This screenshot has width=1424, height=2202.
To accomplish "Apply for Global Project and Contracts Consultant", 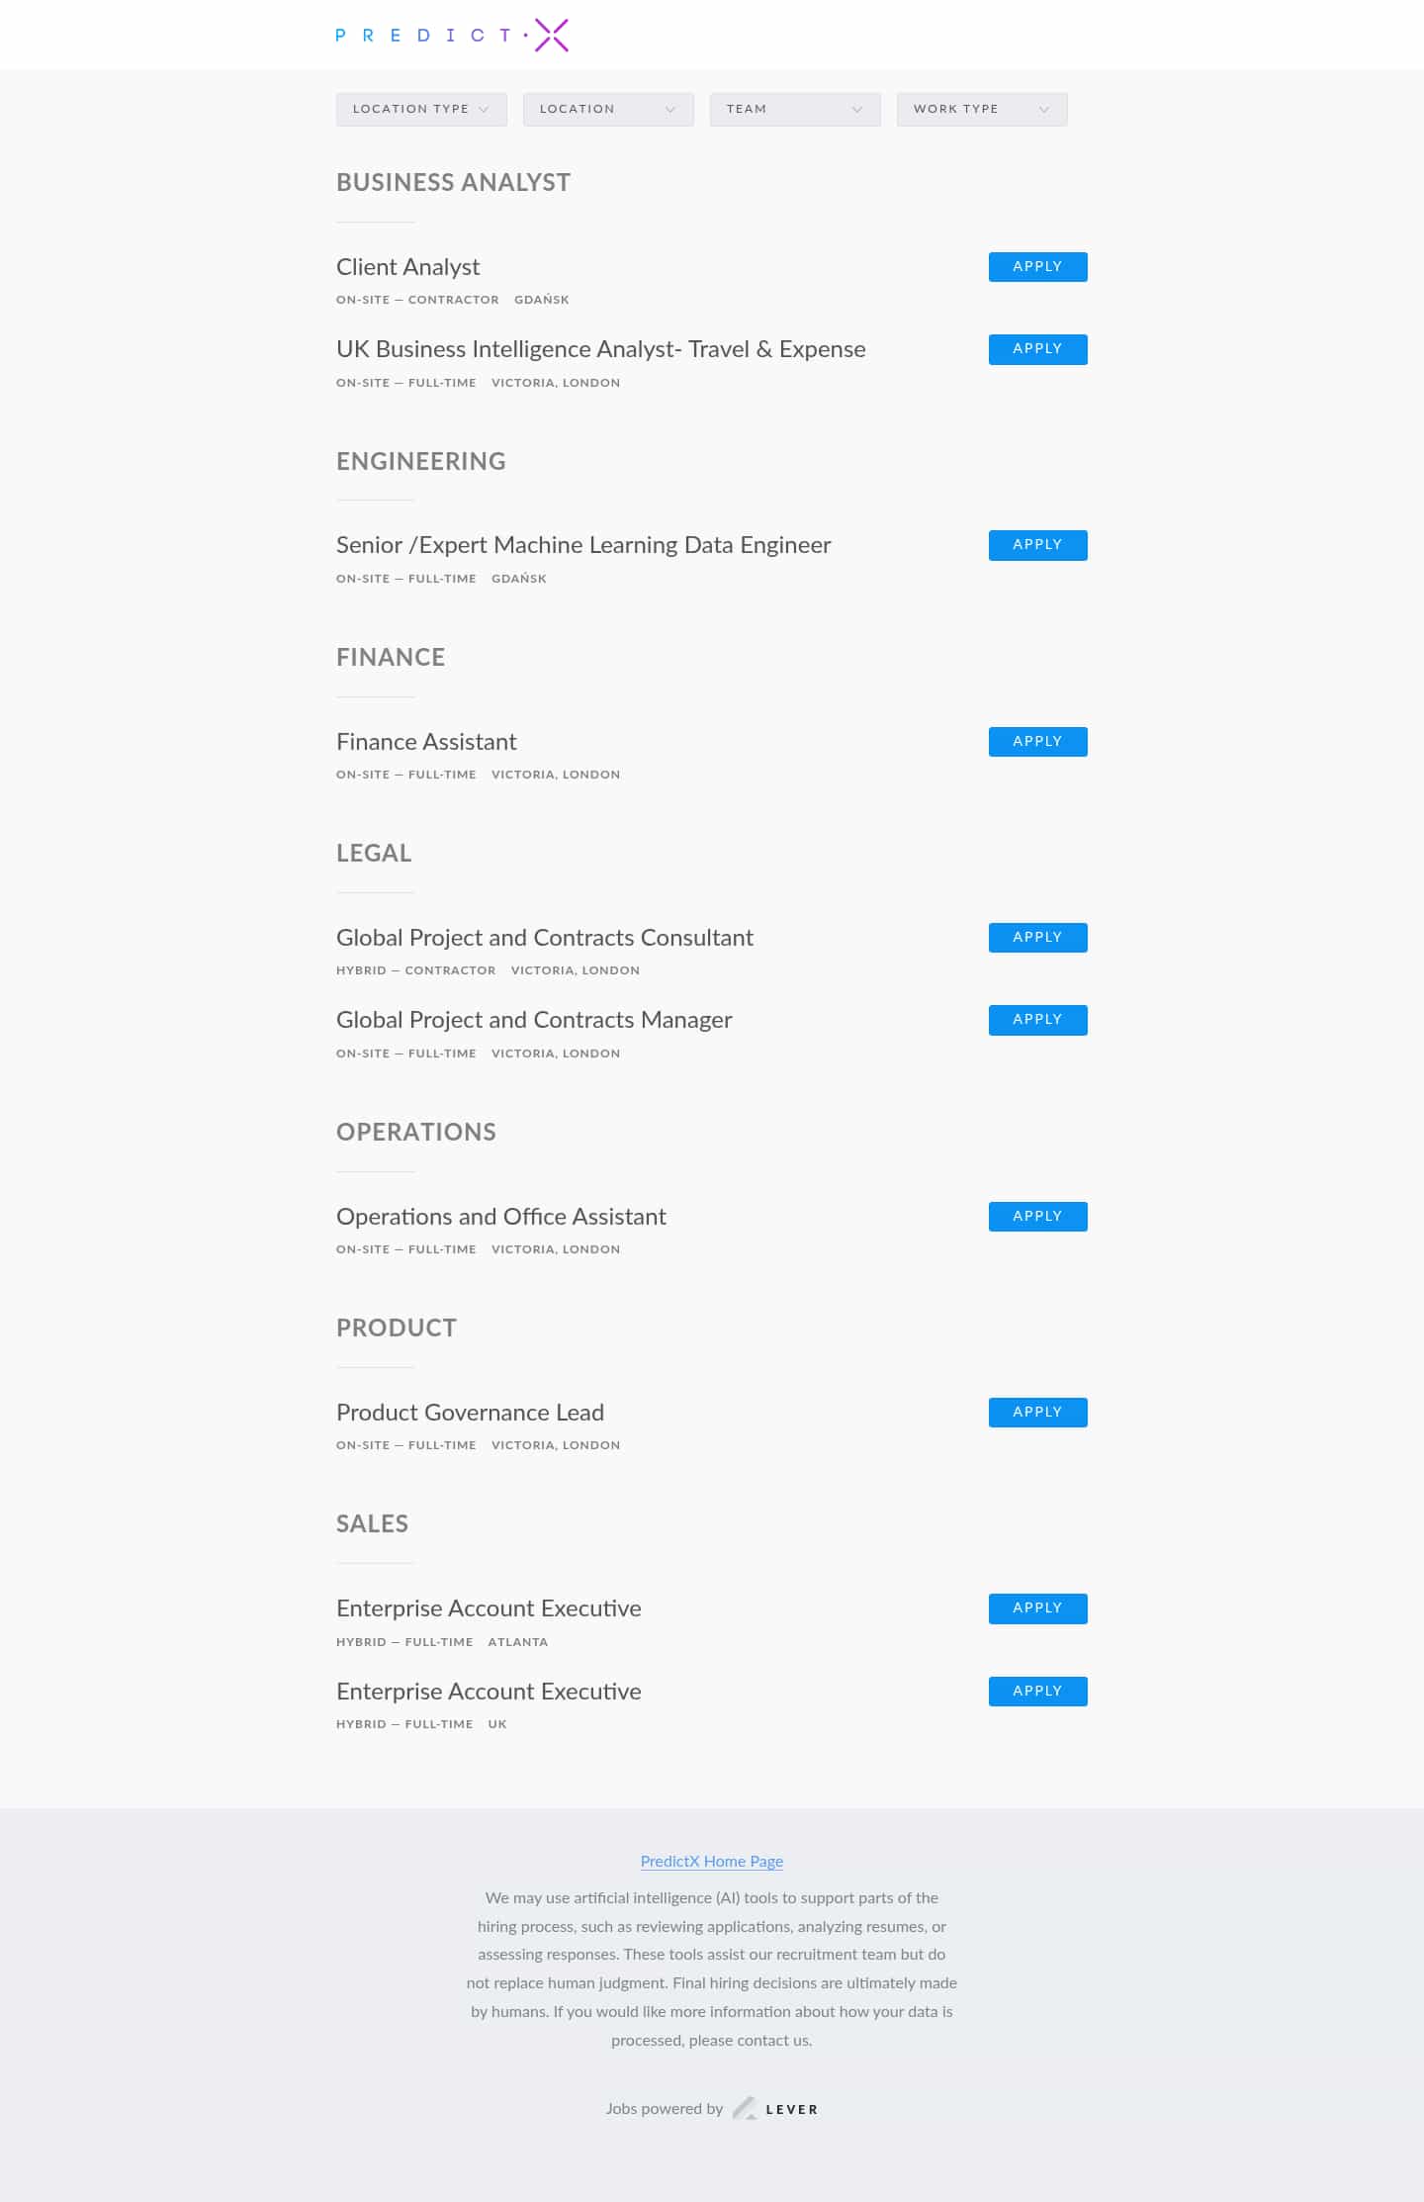I will point(1036,937).
